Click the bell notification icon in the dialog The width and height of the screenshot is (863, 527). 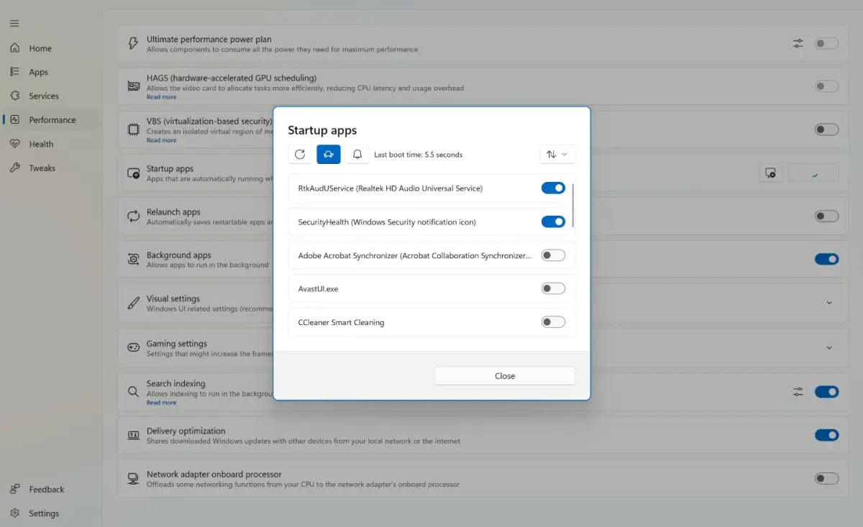(x=357, y=155)
